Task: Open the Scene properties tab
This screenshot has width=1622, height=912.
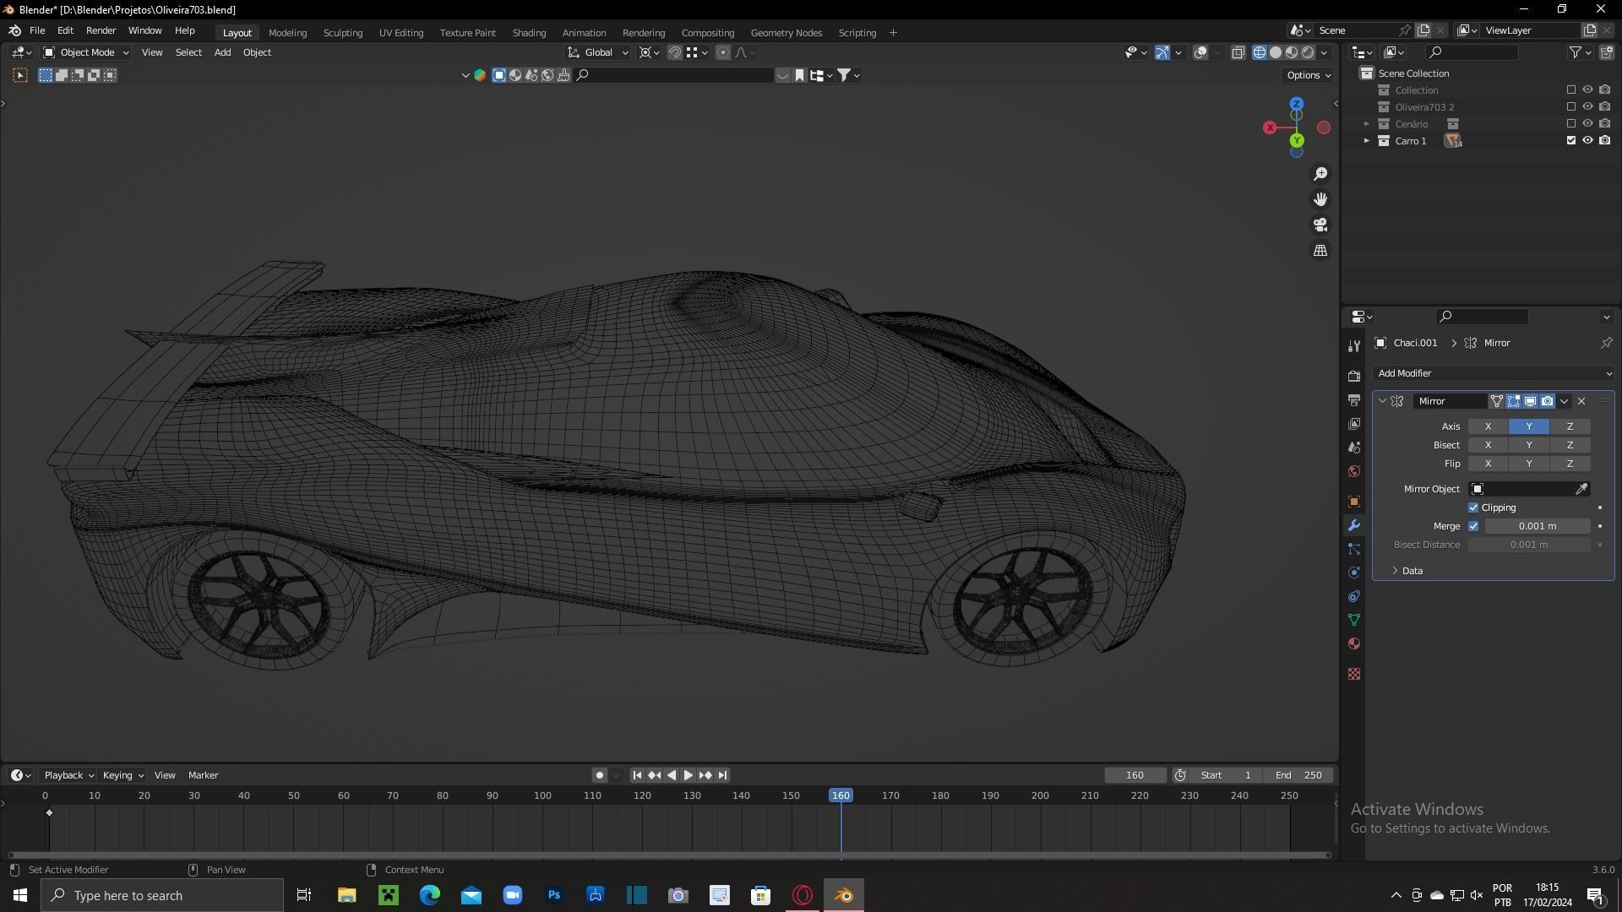Action: [x=1354, y=447]
